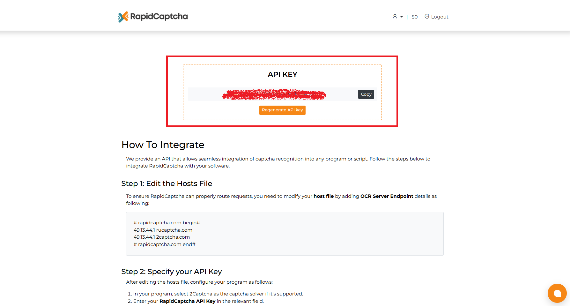Click the Step 2: Specify your API Key heading

(171, 272)
